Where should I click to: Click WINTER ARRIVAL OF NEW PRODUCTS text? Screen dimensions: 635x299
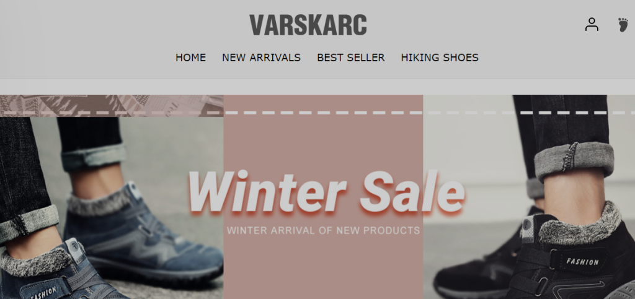pos(323,230)
